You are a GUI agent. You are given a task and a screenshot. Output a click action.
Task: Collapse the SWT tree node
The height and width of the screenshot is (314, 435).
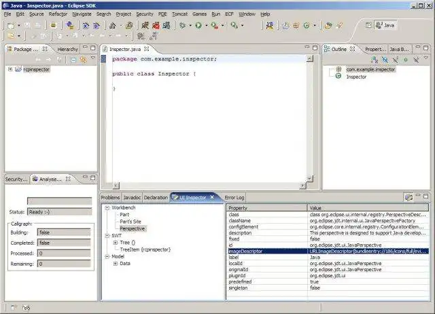coord(107,235)
